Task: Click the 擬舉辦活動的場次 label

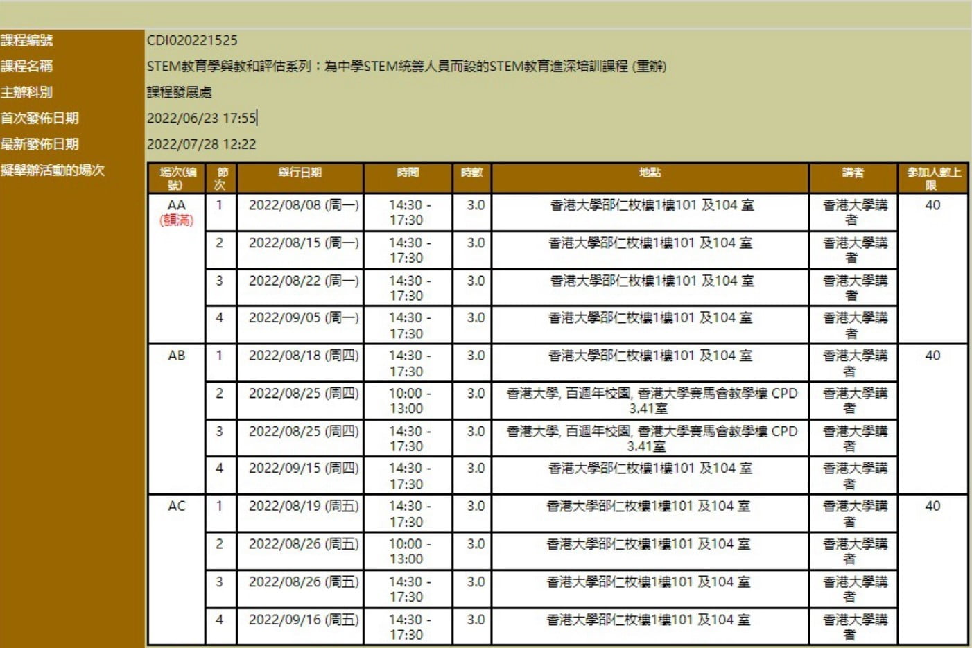Action: point(53,170)
